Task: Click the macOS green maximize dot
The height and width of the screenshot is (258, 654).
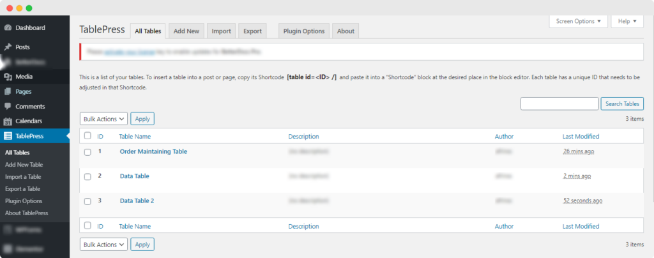Action: click(29, 8)
